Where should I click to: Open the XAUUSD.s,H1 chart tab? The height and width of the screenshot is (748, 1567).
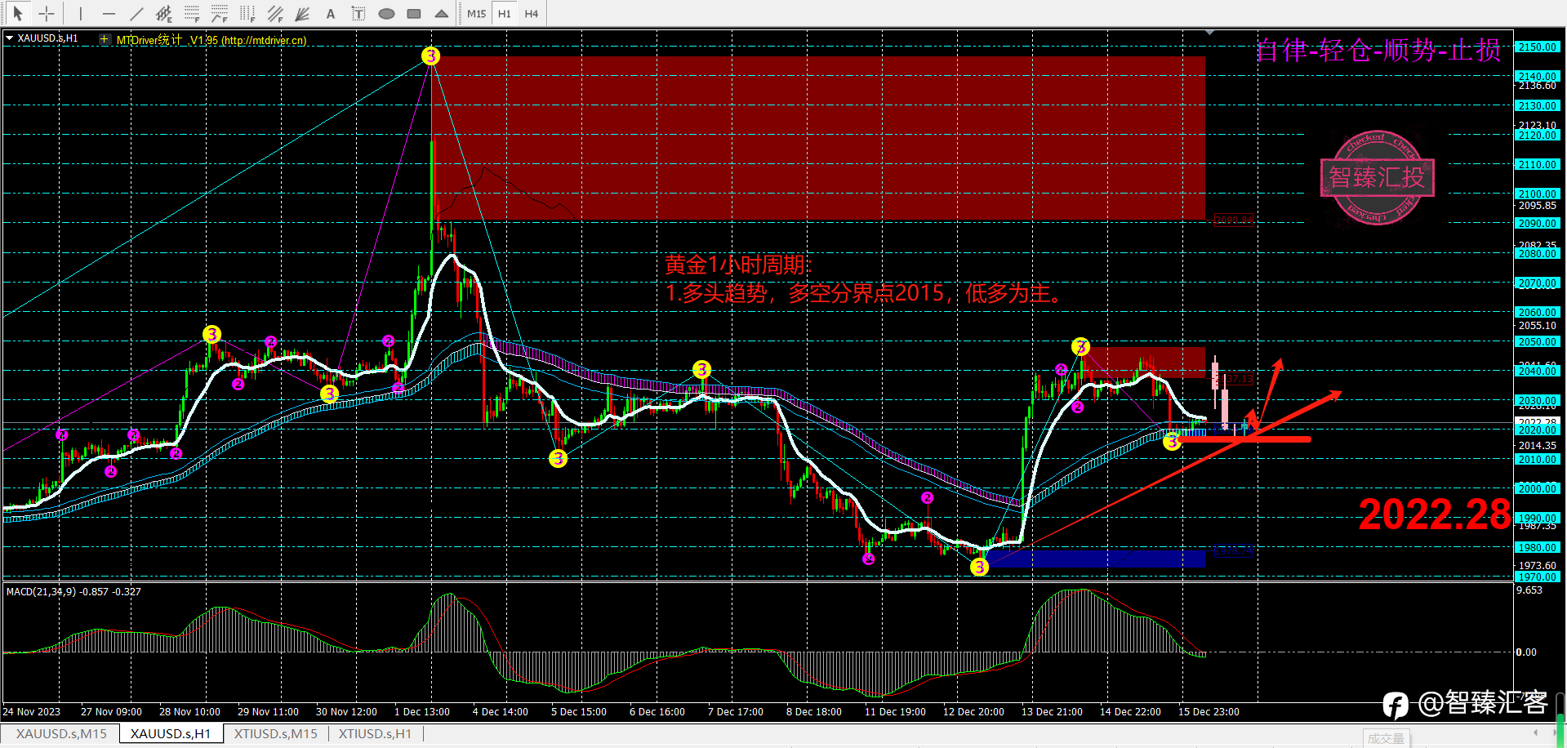point(171,733)
